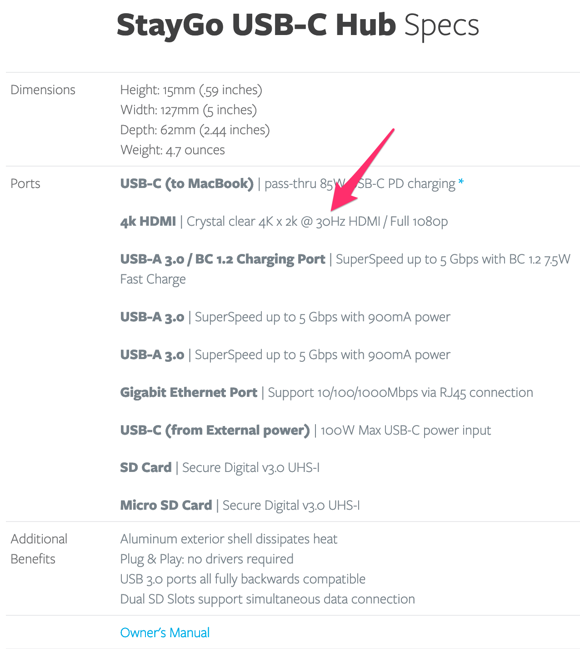The width and height of the screenshot is (580, 649).
Task: Click the blue asterisk after PD charging
Action: pos(461,182)
